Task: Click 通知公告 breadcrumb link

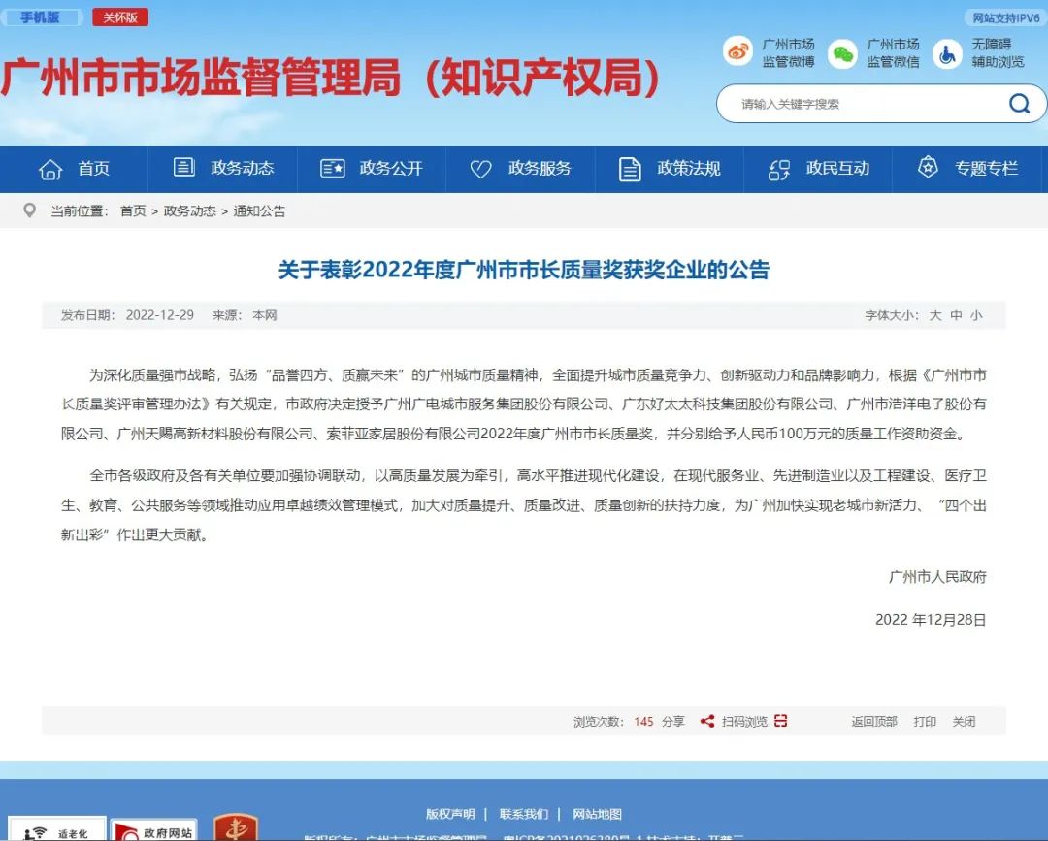Action: pyautogui.click(x=259, y=210)
